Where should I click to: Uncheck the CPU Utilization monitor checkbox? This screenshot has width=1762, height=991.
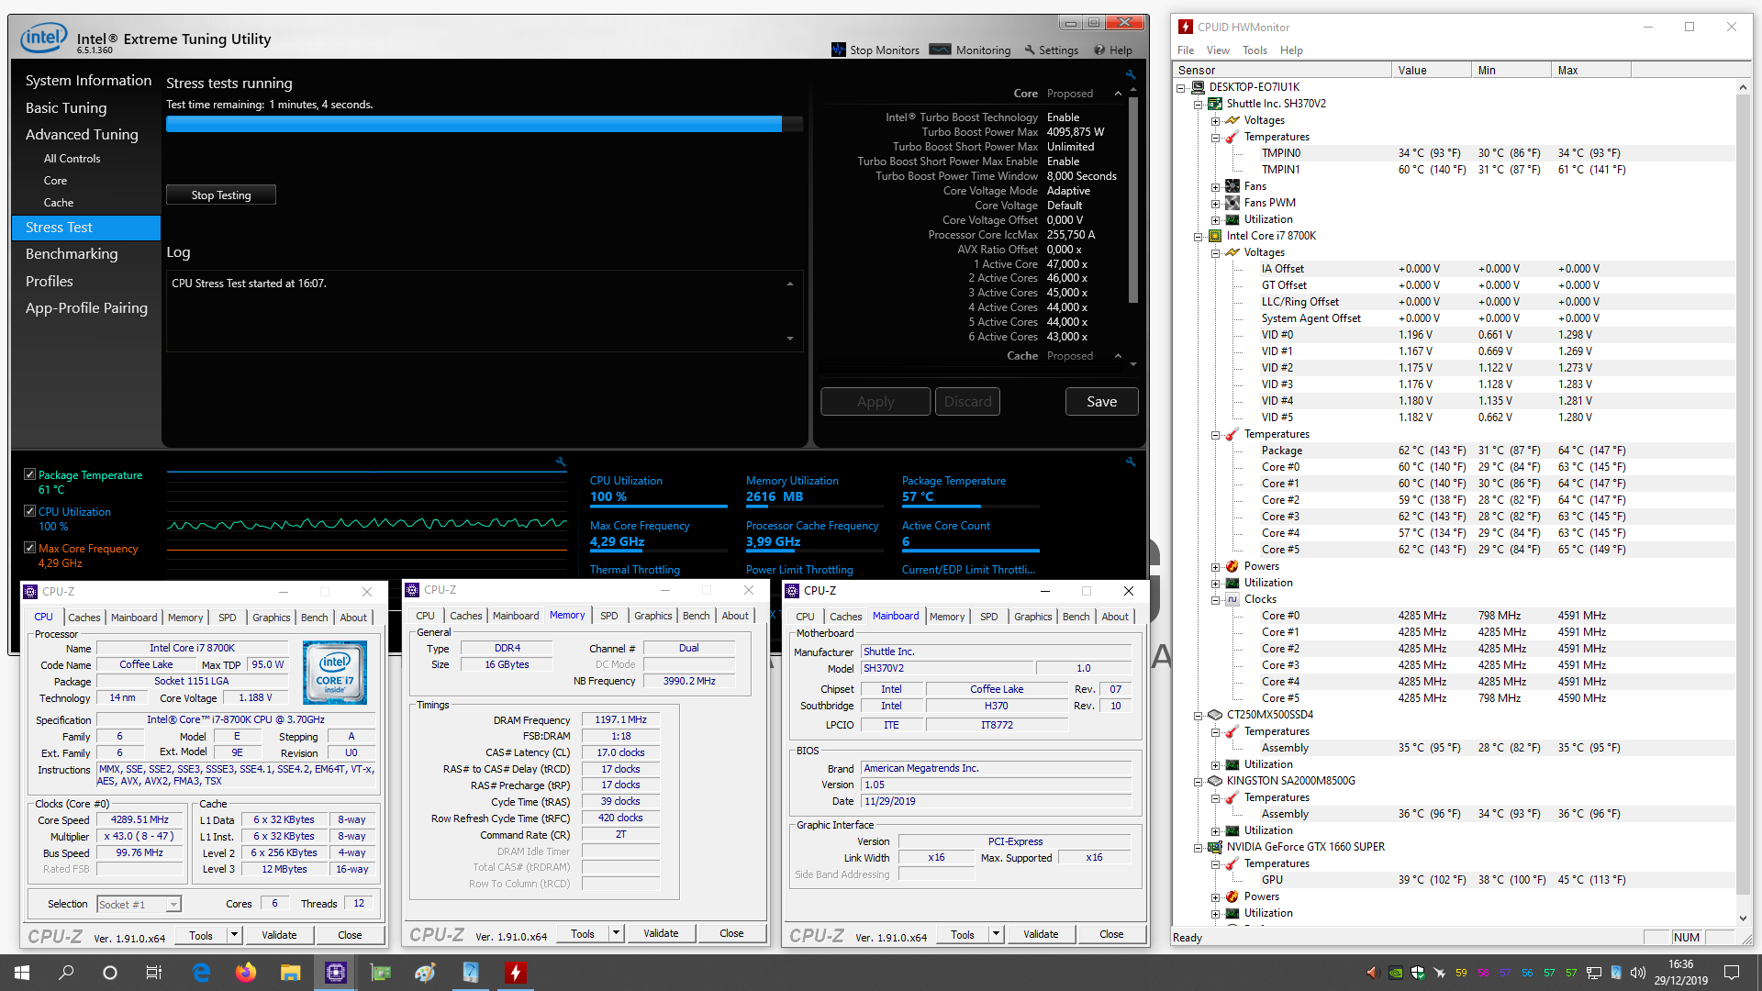point(29,511)
